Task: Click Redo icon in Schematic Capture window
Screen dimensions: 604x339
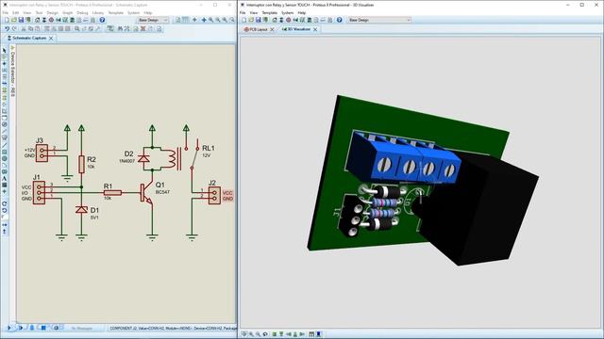Action: pos(14,29)
